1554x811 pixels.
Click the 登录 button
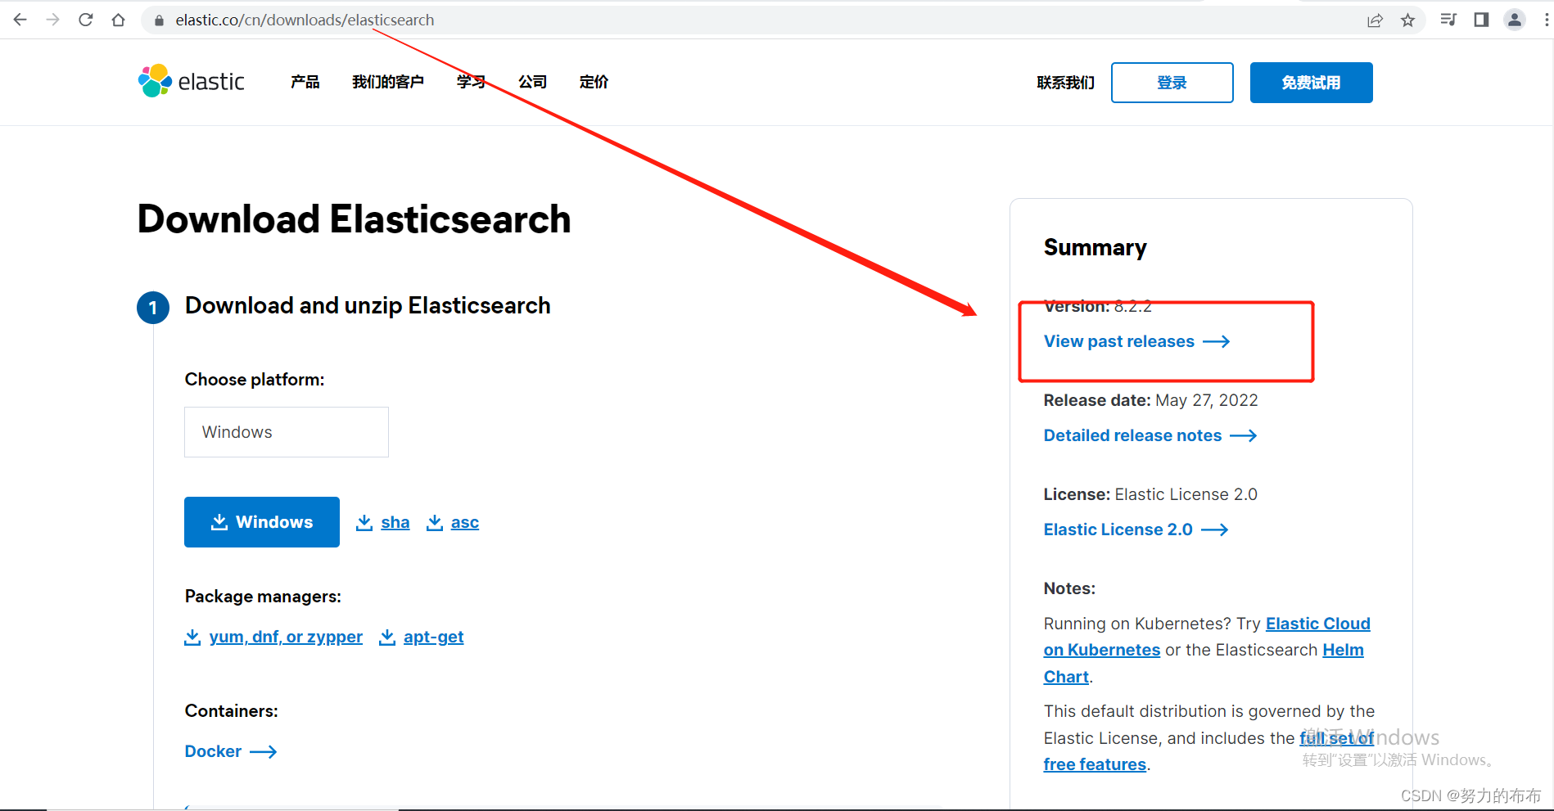click(x=1172, y=83)
